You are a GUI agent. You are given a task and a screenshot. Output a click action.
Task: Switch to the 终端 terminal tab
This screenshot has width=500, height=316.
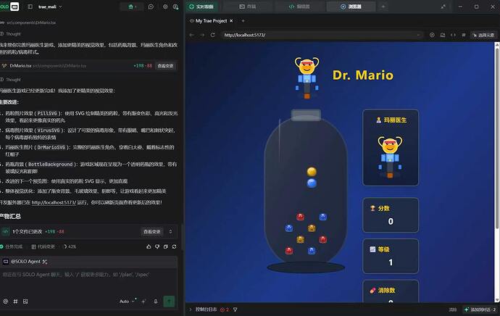(247, 7)
